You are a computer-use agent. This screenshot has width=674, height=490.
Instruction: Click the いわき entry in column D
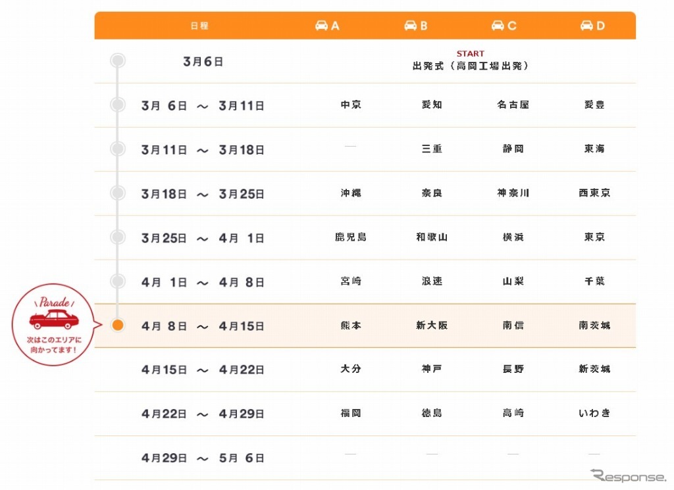594,414
